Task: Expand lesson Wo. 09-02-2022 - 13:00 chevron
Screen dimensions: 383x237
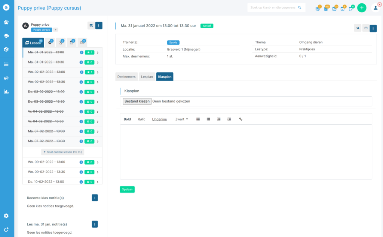Action: coord(98,162)
